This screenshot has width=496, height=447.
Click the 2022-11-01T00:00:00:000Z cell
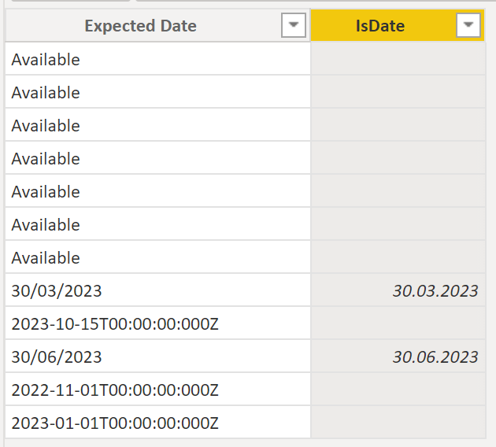(157, 390)
